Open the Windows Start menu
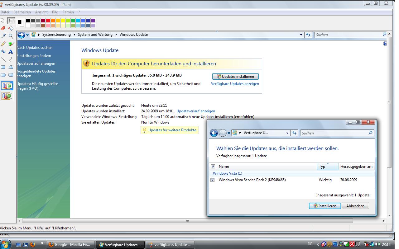Screen dimensions: 399x249 click(x=6, y=244)
